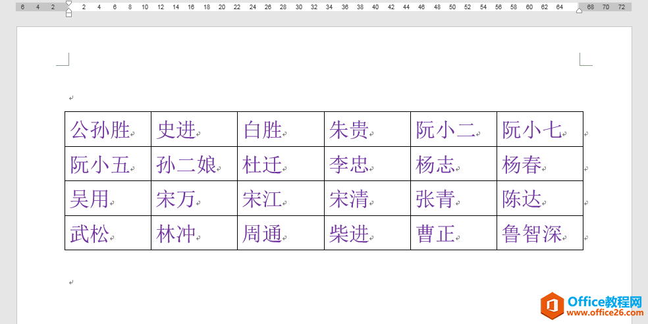Click the right indent marker on ruler
The image size is (648, 324).
click(579, 11)
